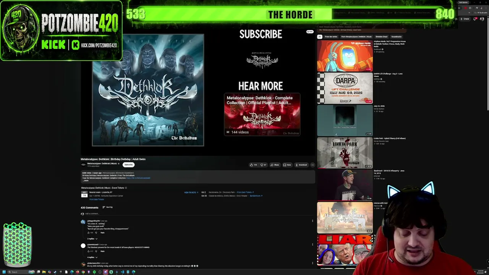Subscribe to Metalocalypse: Dethklok channel
This screenshot has height=275, width=489.
pyautogui.click(x=128, y=165)
